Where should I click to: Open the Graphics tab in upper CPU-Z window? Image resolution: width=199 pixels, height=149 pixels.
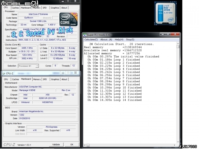(x=55, y=8)
